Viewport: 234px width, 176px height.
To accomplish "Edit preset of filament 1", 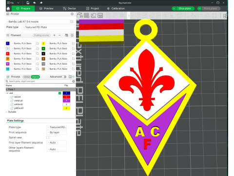I will point(38,44).
